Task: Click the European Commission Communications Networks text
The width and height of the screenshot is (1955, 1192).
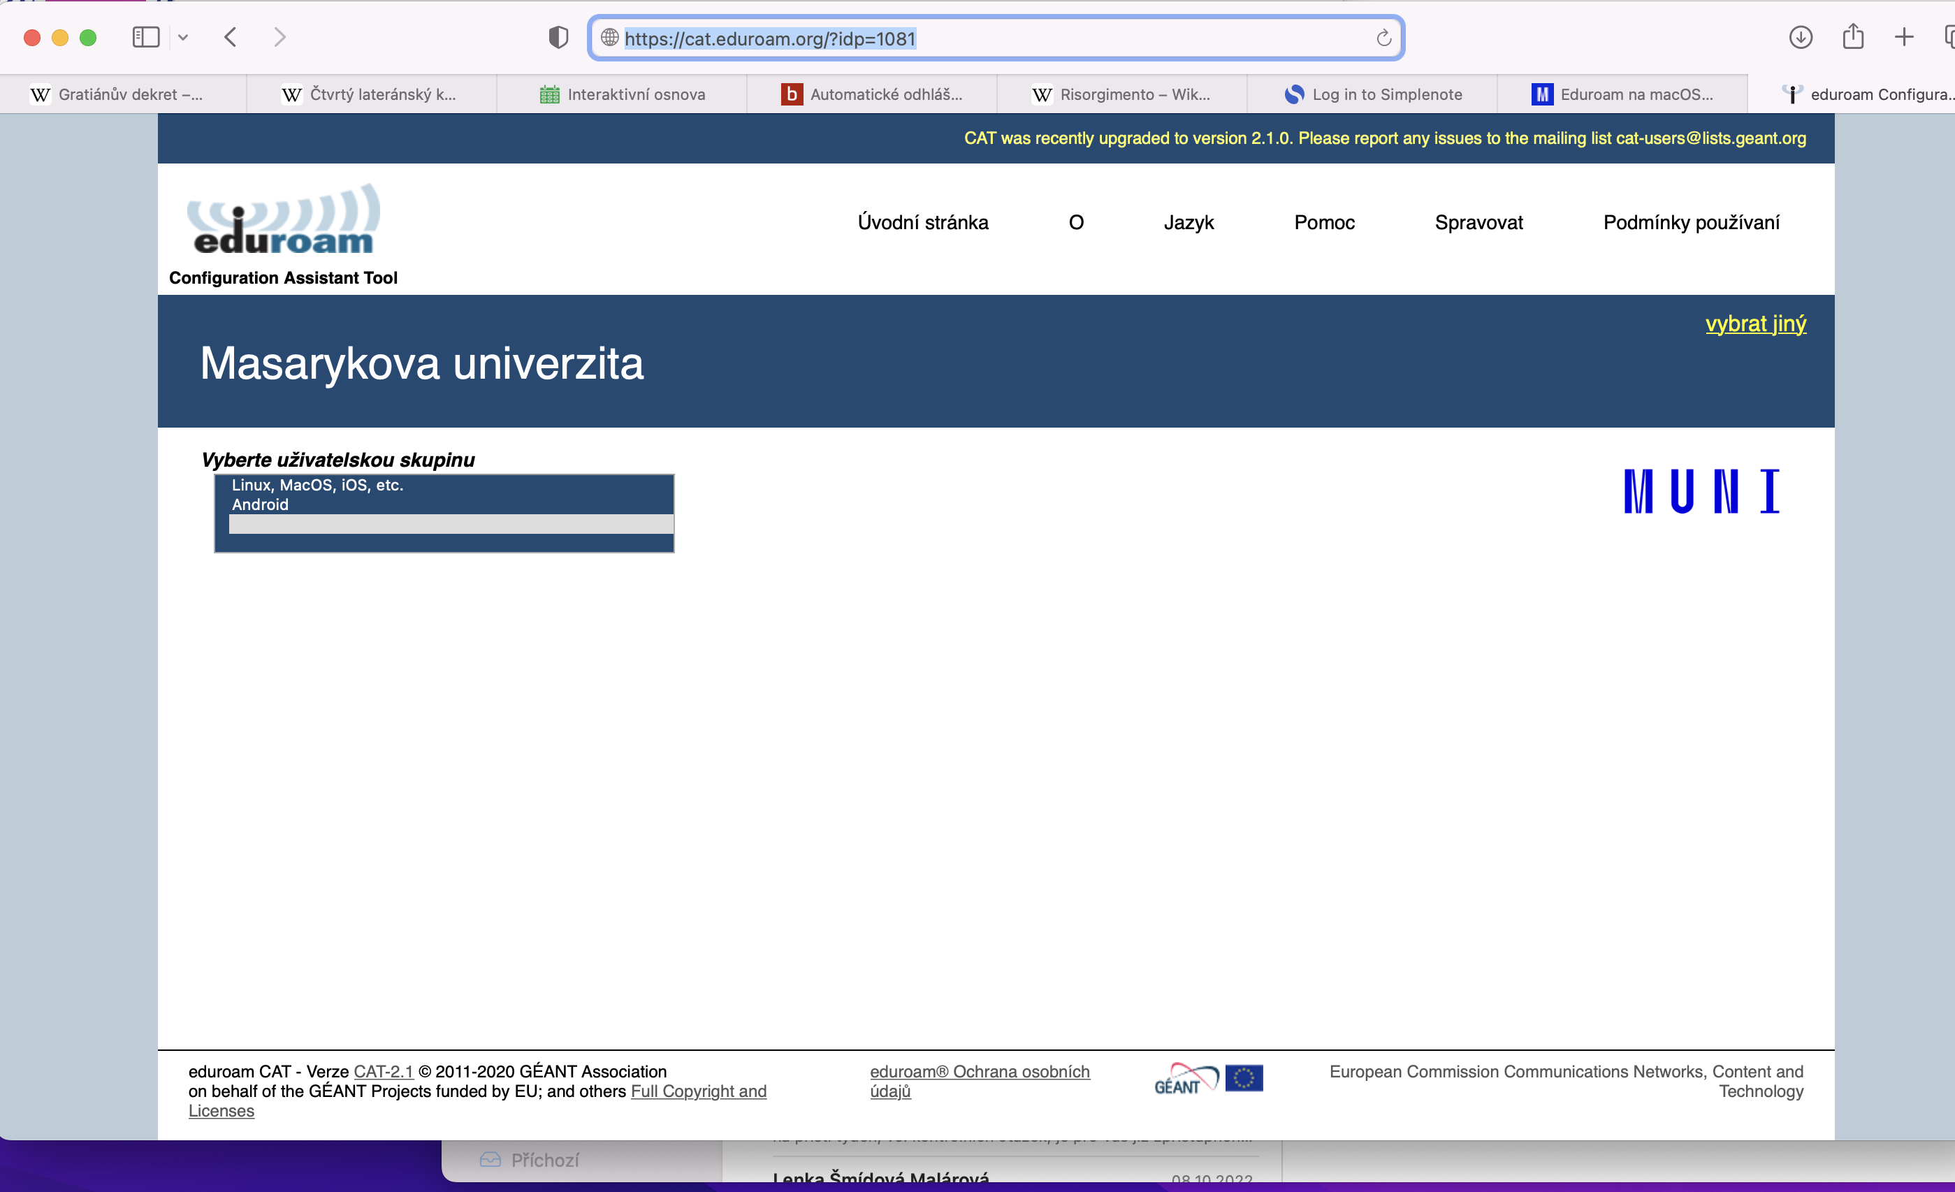Action: tap(1567, 1081)
